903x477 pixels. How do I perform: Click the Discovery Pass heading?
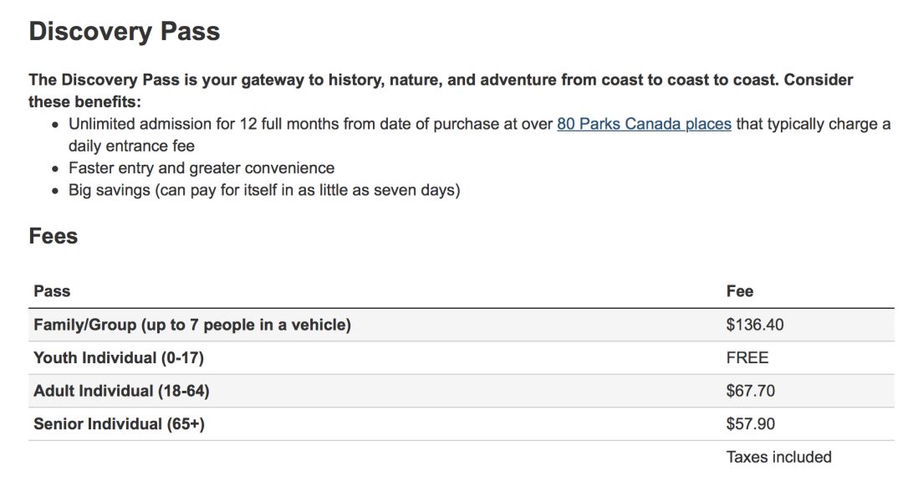pyautogui.click(x=125, y=31)
